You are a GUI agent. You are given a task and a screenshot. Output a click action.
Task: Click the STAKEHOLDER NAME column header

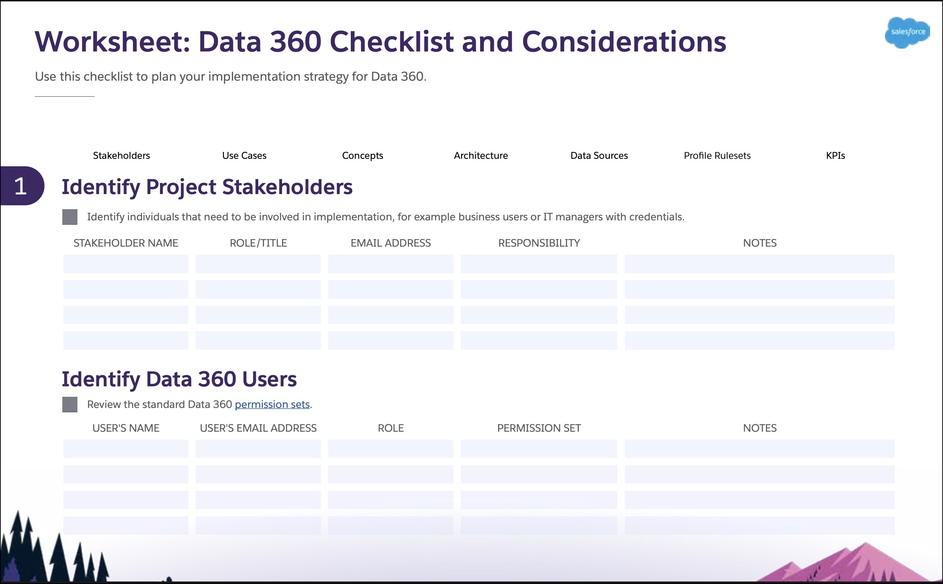coord(126,243)
